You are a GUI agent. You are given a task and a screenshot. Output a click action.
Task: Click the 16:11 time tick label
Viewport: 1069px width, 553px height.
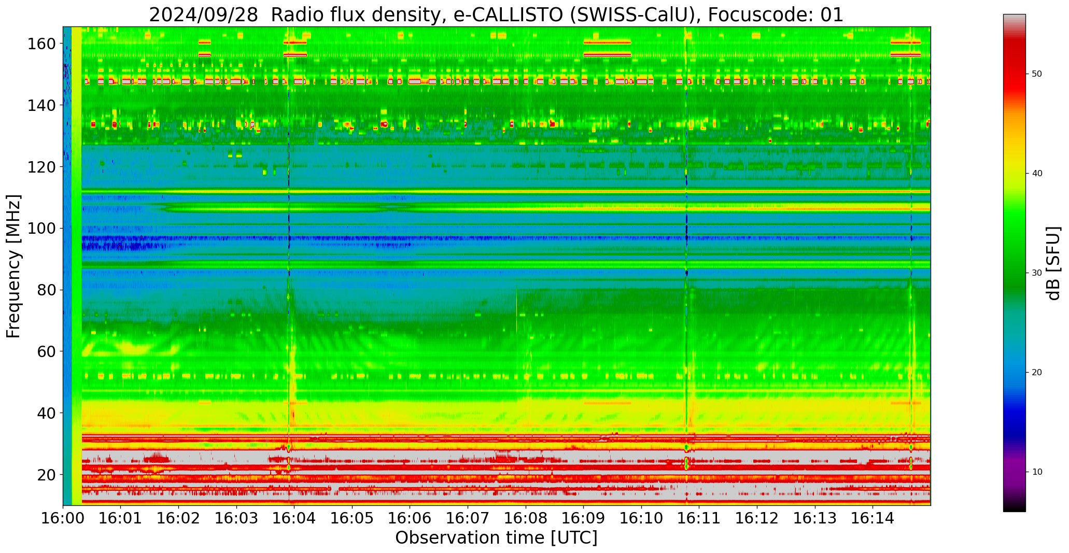[699, 518]
